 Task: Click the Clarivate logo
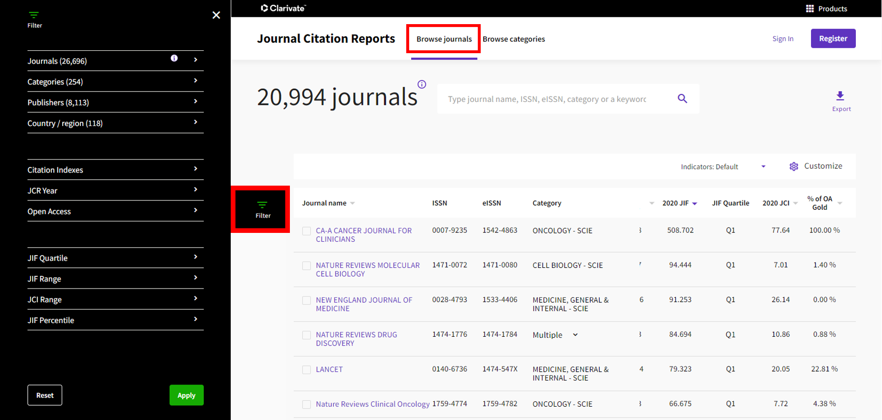(283, 8)
